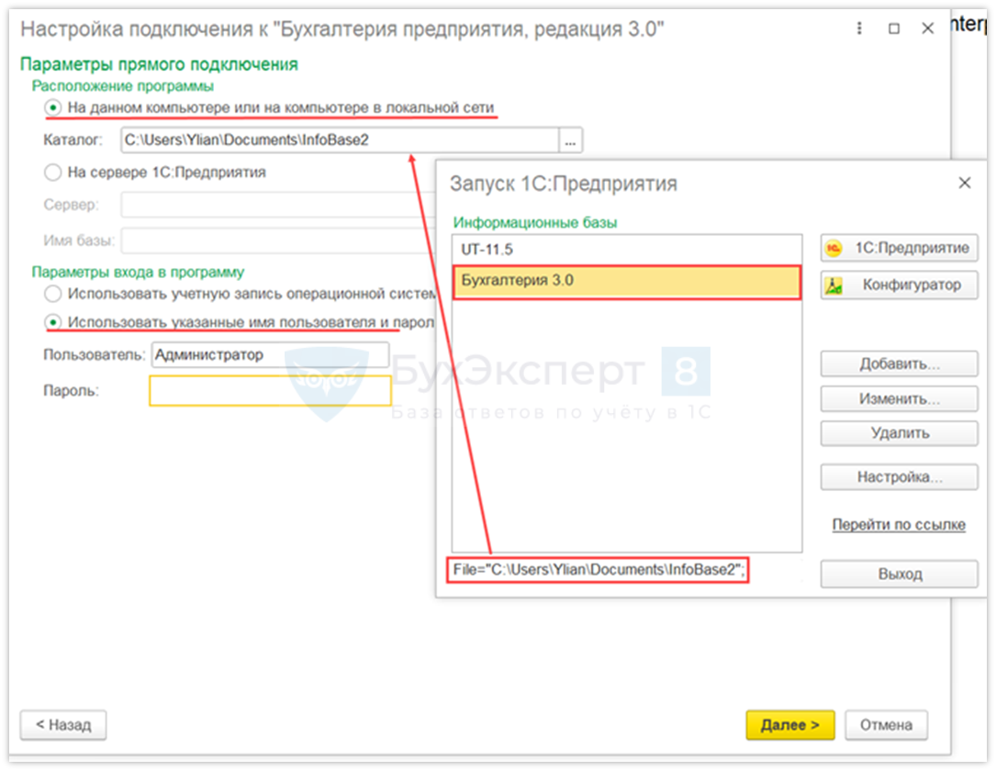Open the three-dot menu in the connection settings title bar
Viewport: 996px width, 771px height.
[x=859, y=28]
